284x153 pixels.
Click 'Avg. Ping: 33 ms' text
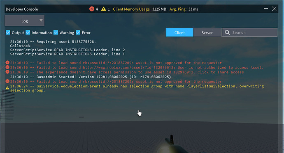click(x=184, y=9)
